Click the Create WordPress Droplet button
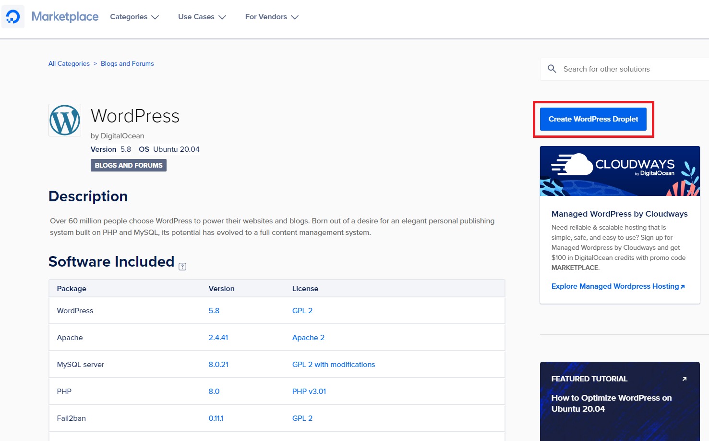 tap(593, 119)
